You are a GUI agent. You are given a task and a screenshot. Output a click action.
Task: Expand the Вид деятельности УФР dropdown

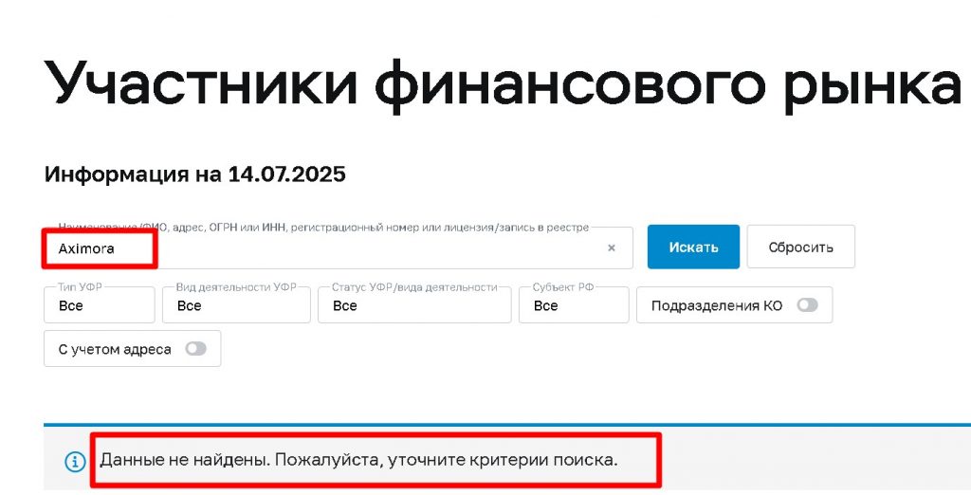point(236,304)
